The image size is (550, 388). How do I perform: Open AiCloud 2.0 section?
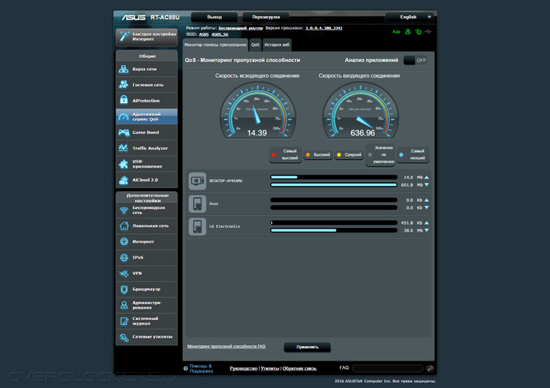coord(145,180)
